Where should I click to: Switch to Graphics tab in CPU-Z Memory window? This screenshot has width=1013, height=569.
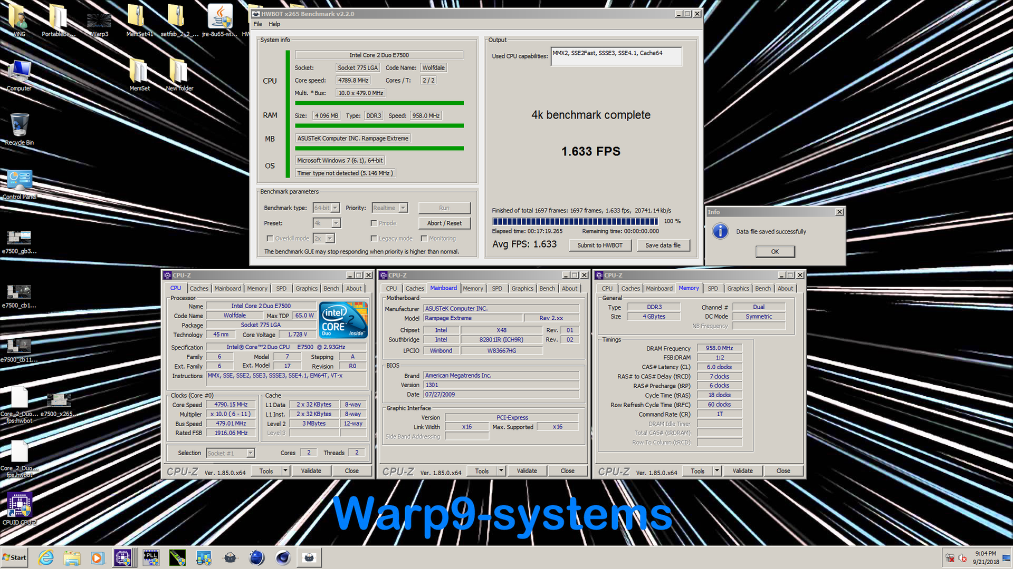pyautogui.click(x=738, y=289)
